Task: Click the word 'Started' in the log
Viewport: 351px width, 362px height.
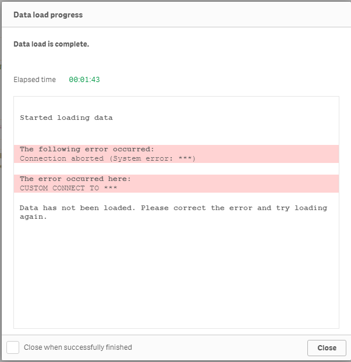Action: 36,118
